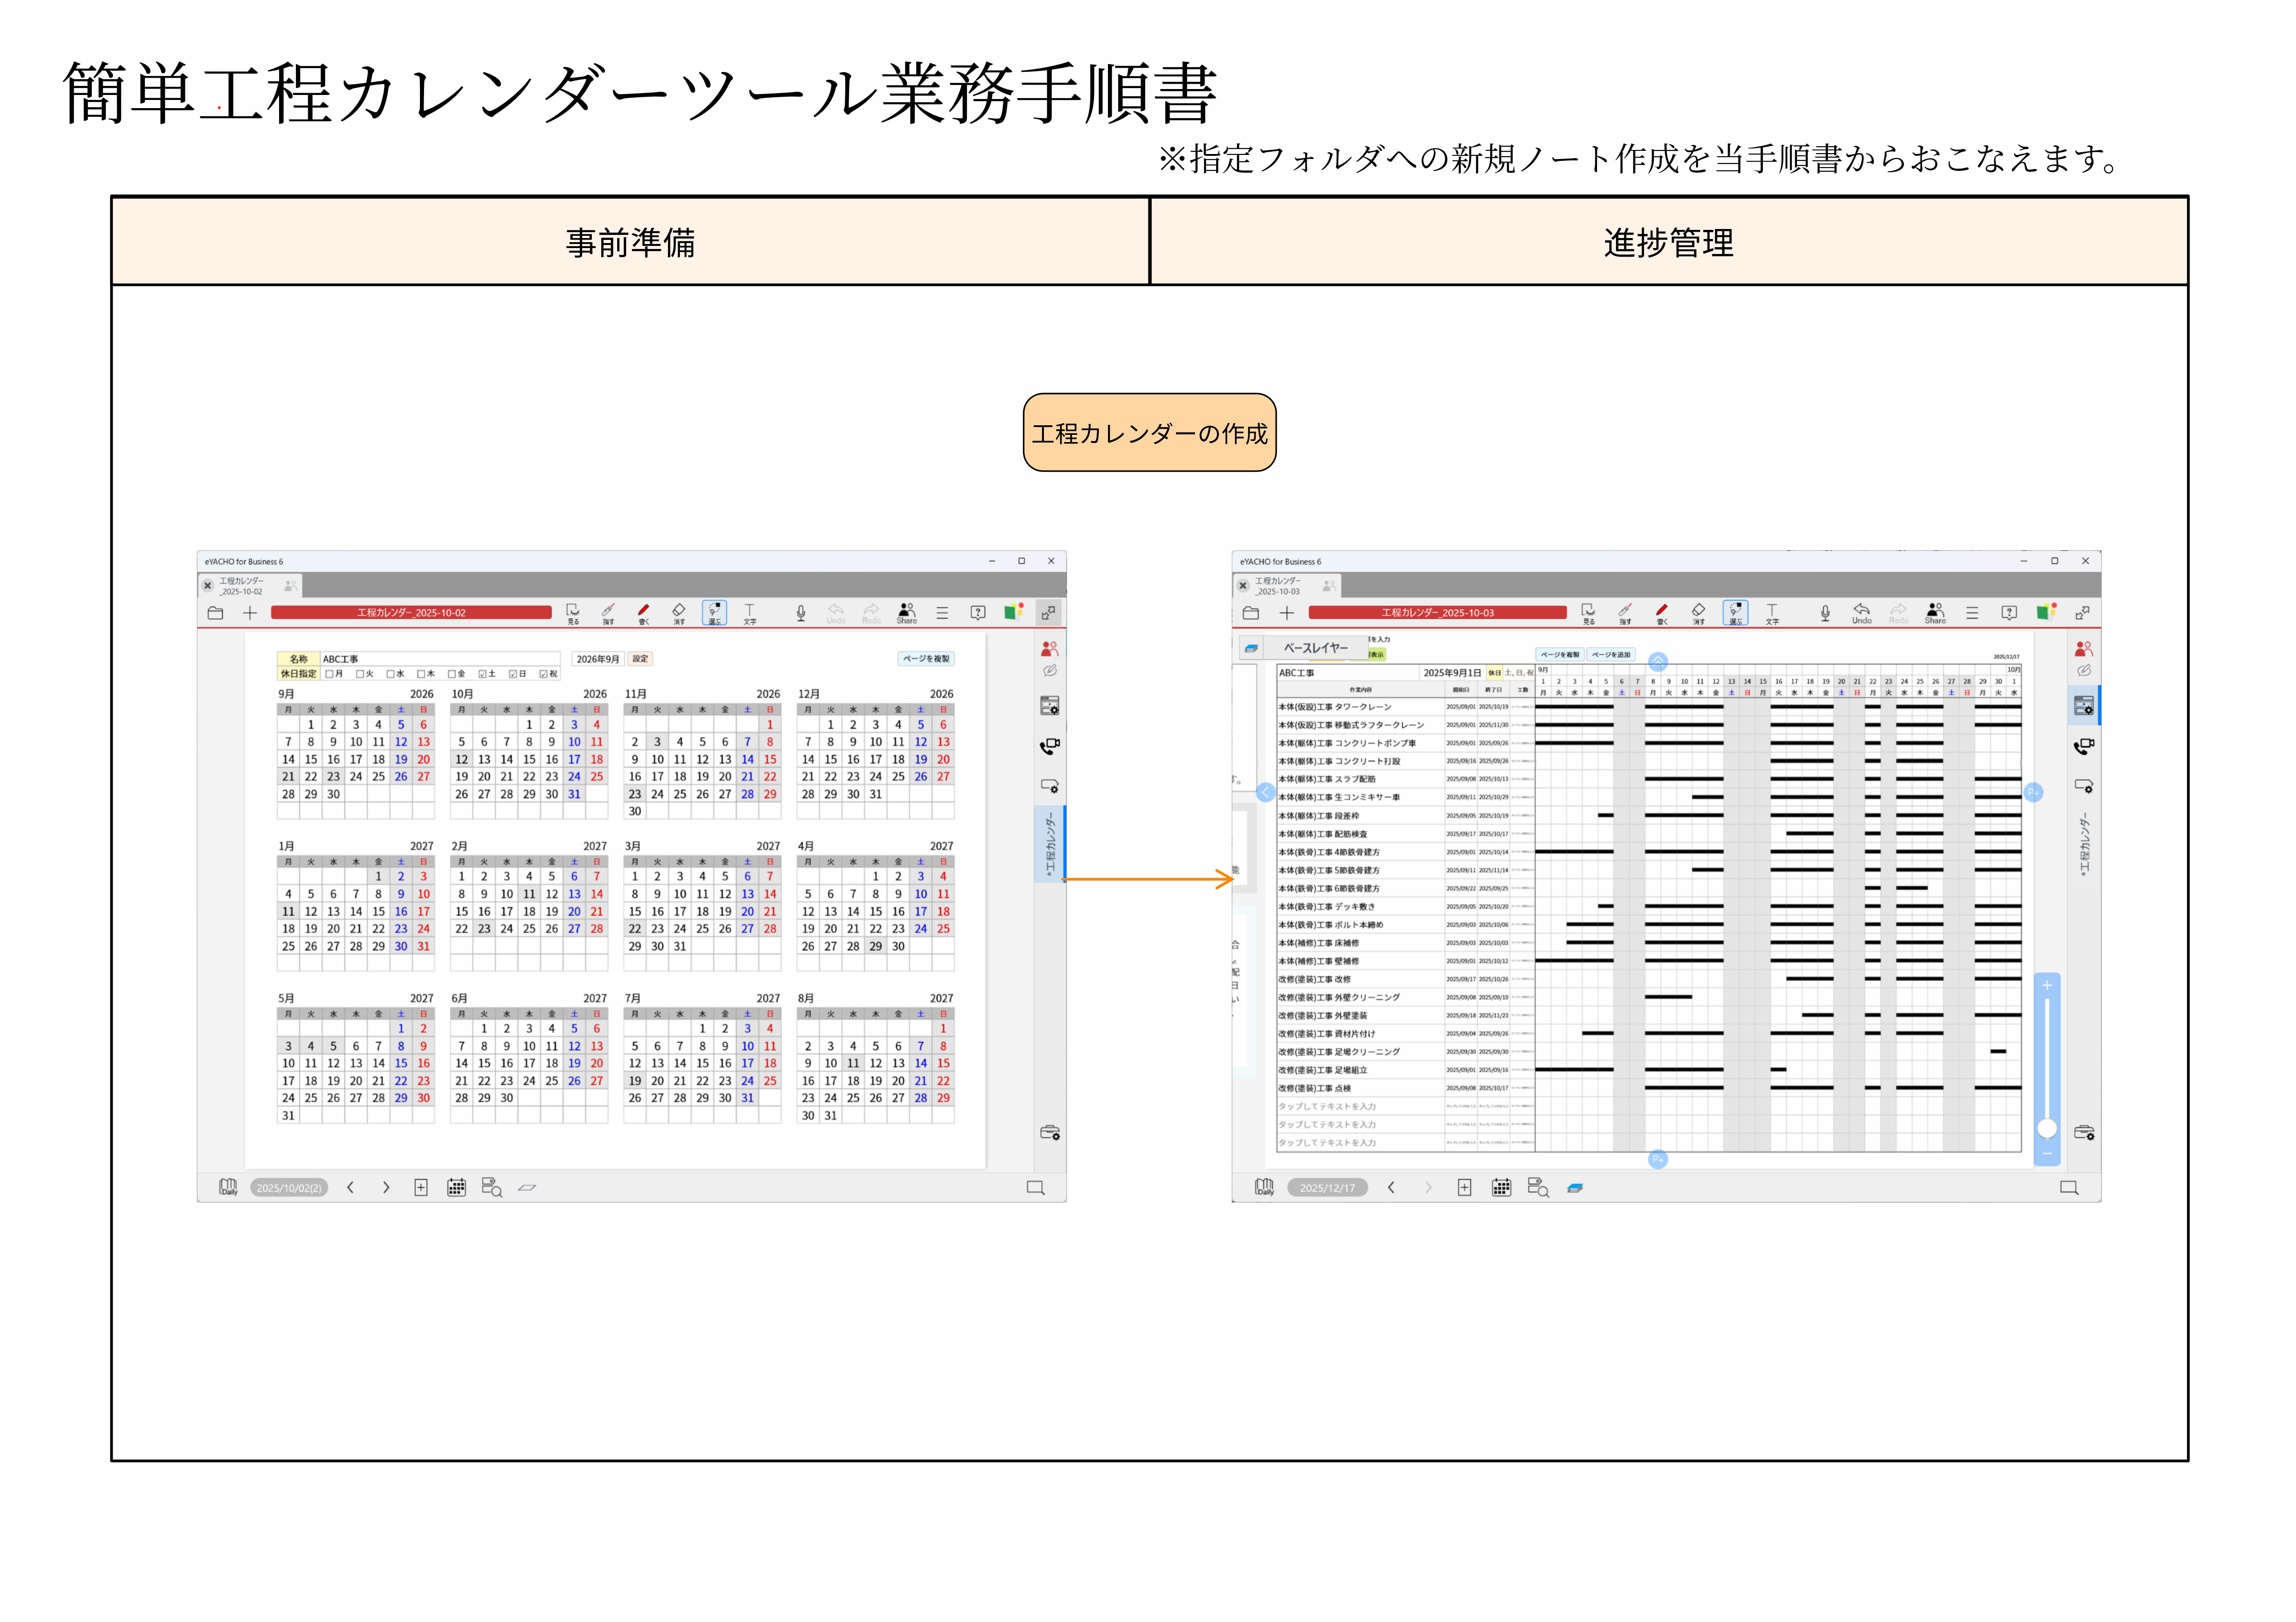The image size is (2296, 1622).
Task: Collapse header with blue double-chevron up button
Action: click(1658, 661)
